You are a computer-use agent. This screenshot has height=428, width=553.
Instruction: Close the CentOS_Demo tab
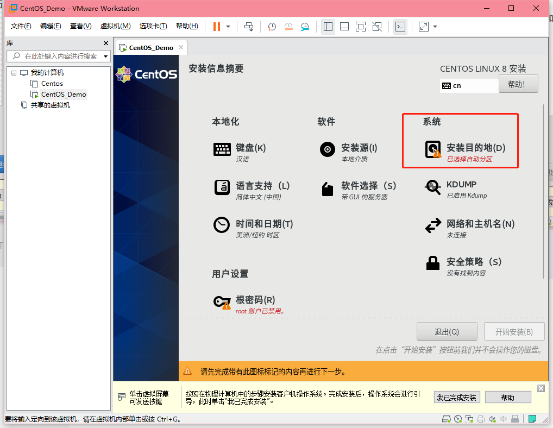pyautogui.click(x=181, y=47)
